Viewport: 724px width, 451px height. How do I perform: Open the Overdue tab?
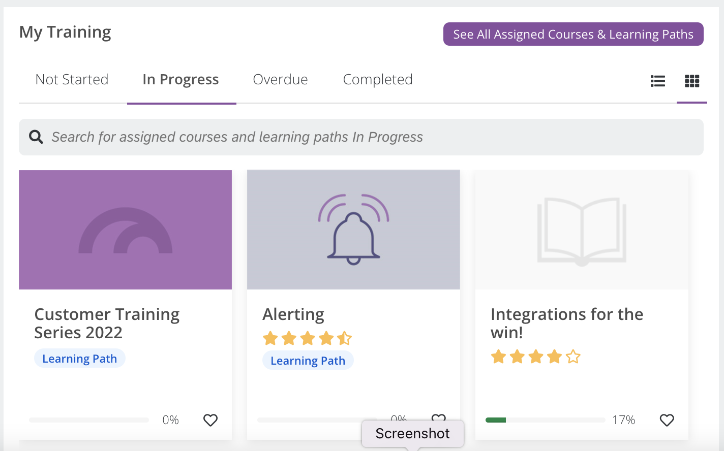280,79
